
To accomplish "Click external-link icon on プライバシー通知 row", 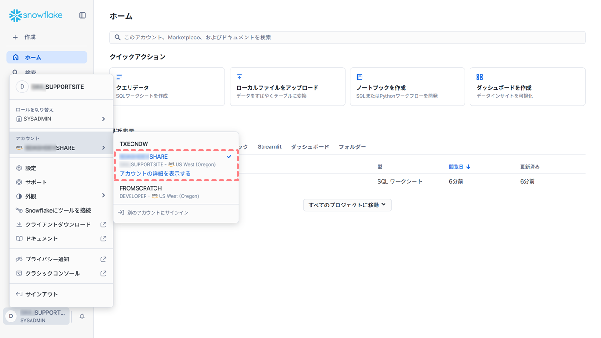I will pyautogui.click(x=103, y=259).
